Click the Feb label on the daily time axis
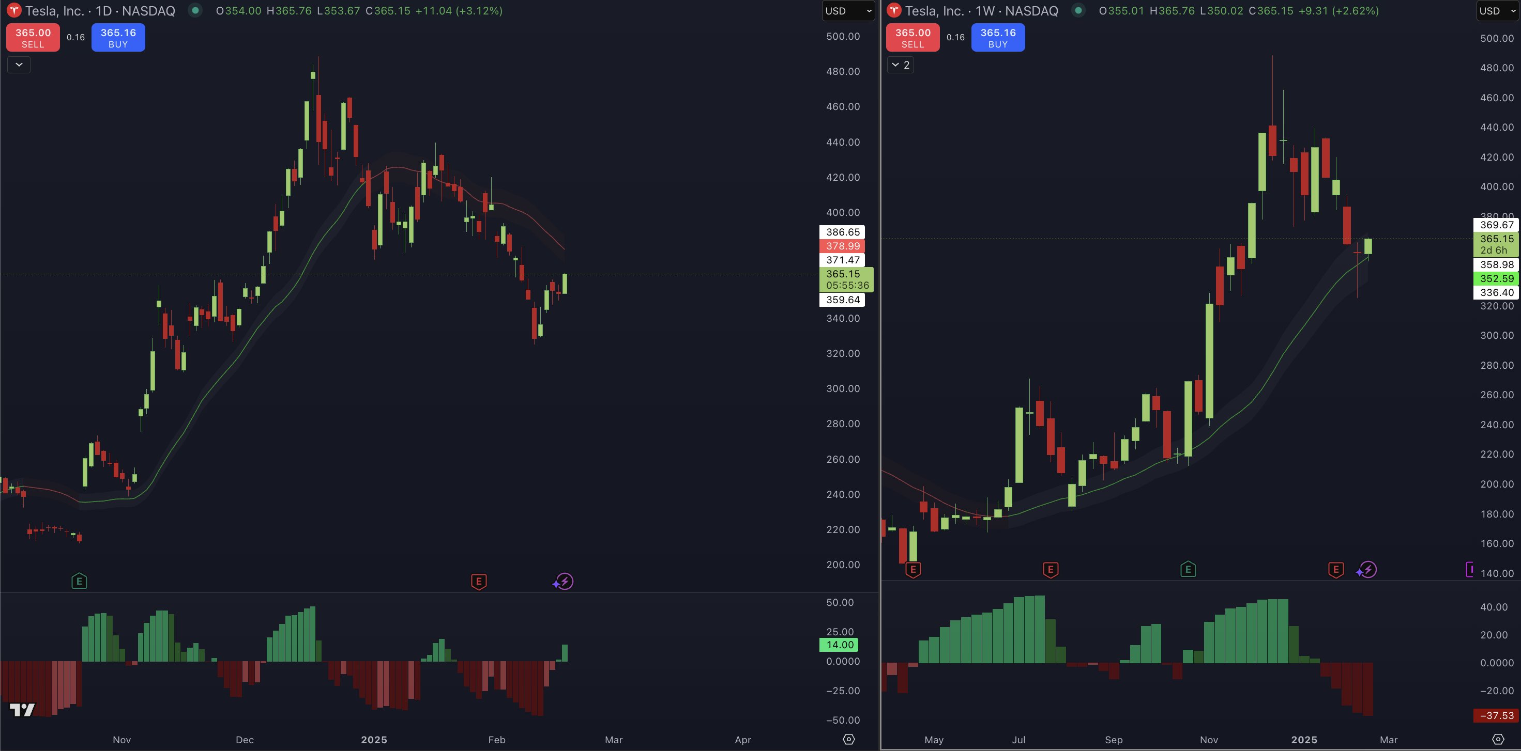Image resolution: width=1521 pixels, height=751 pixels. tap(496, 740)
